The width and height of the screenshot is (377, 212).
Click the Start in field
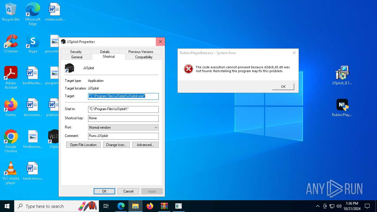[x=123, y=109]
